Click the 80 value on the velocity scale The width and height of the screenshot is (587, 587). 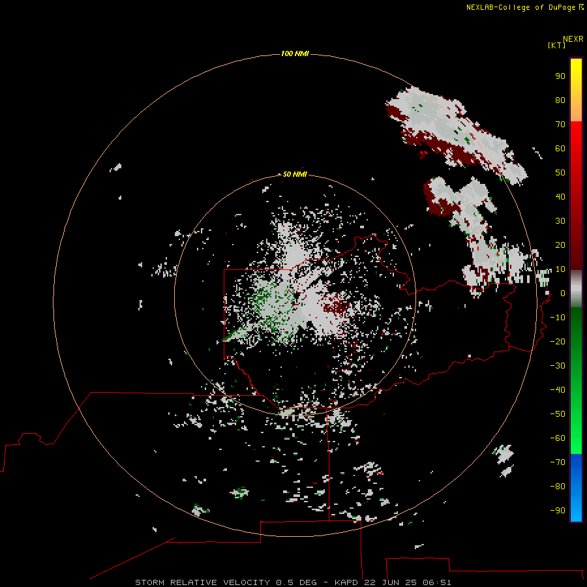click(x=560, y=100)
